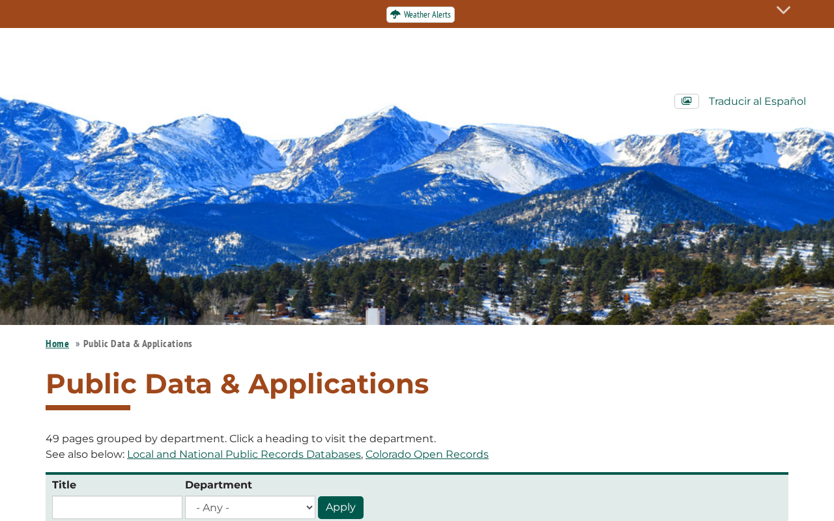Viewport: 834px width, 521px height.
Task: Apply the filter settings
Action: click(x=341, y=507)
